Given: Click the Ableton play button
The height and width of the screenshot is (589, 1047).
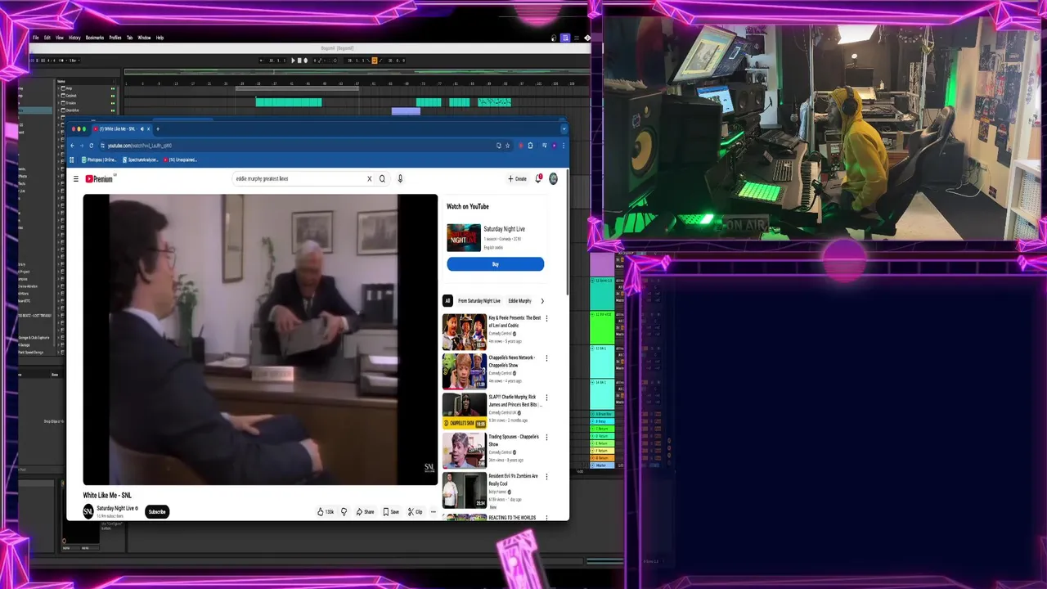Looking at the screenshot, I should [x=294, y=61].
